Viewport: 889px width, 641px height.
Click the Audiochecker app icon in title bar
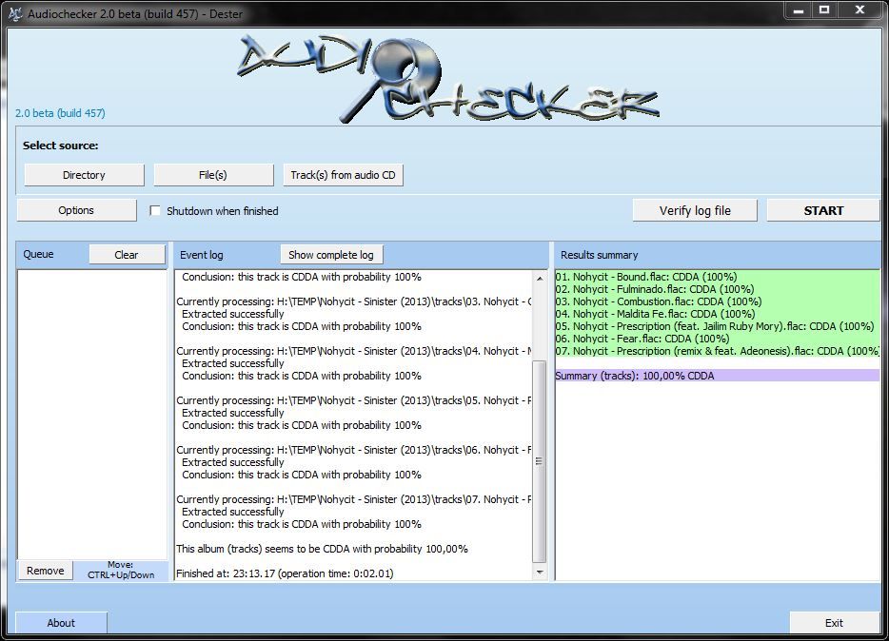(x=15, y=13)
